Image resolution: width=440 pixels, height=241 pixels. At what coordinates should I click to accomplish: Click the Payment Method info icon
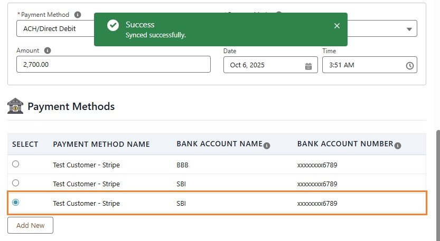tap(78, 15)
